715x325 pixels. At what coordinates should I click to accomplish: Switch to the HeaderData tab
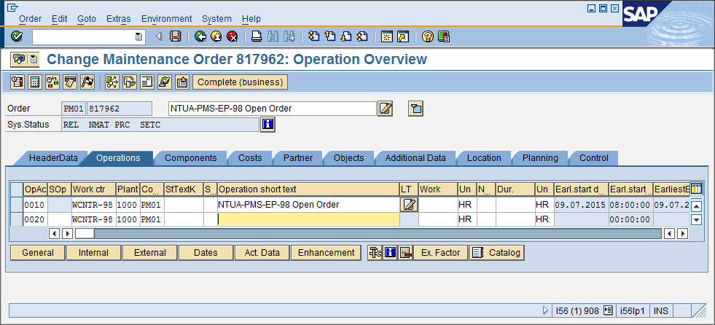point(53,157)
